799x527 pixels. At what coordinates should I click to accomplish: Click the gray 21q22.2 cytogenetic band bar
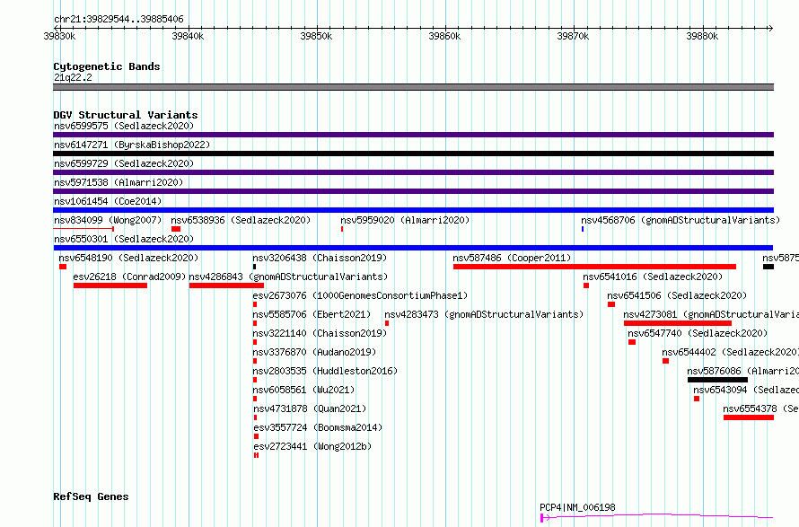click(x=413, y=87)
